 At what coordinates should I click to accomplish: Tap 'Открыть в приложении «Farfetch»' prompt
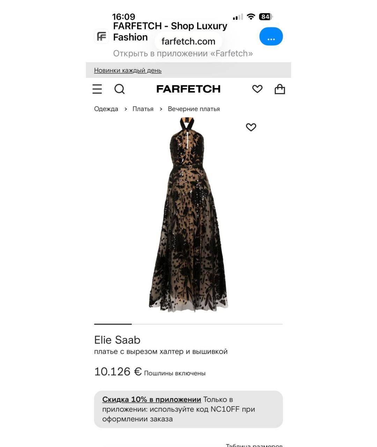pos(183,53)
